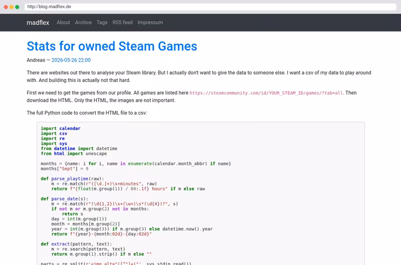Click the steamcommunity.com games URL snippet
The width and height of the screenshot is (401, 265).
click(x=266, y=93)
